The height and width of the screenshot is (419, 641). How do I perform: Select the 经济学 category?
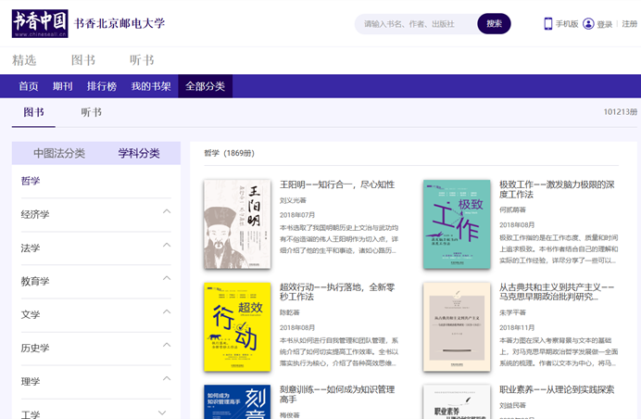[x=35, y=214]
